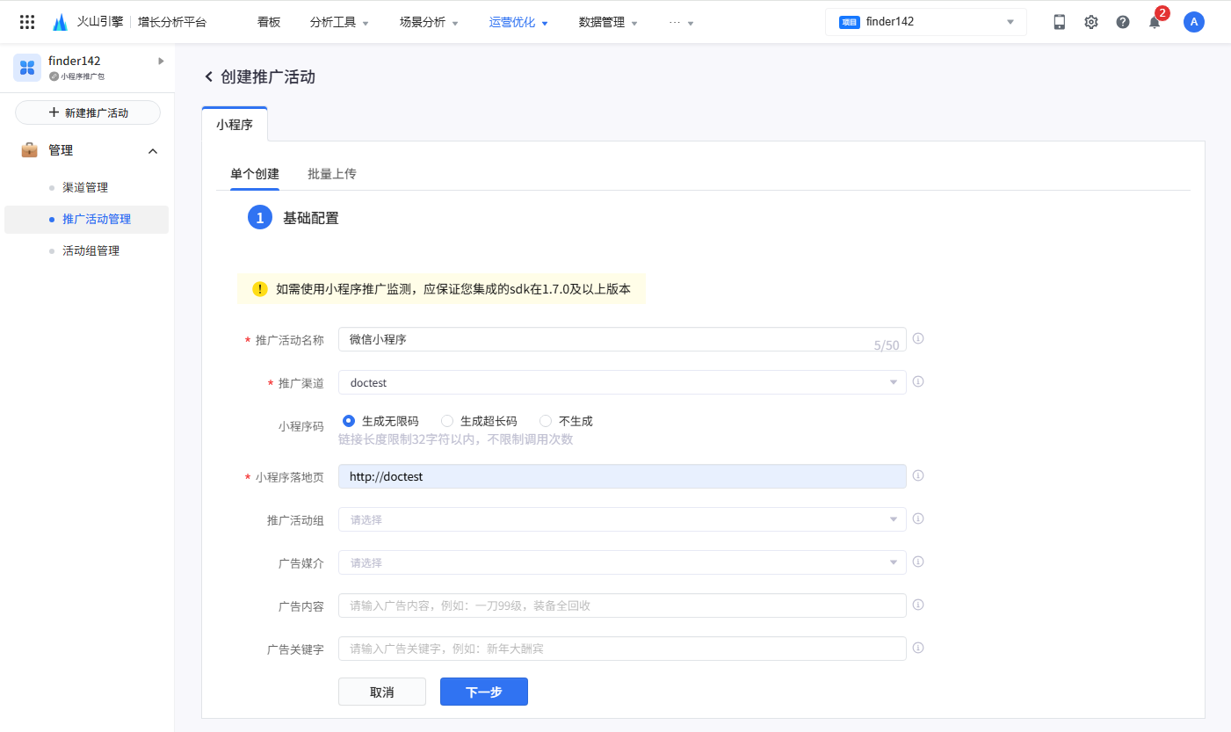Screen dimensions: 1231x732
Task: Open the 数据管理 menu
Action: tap(608, 22)
